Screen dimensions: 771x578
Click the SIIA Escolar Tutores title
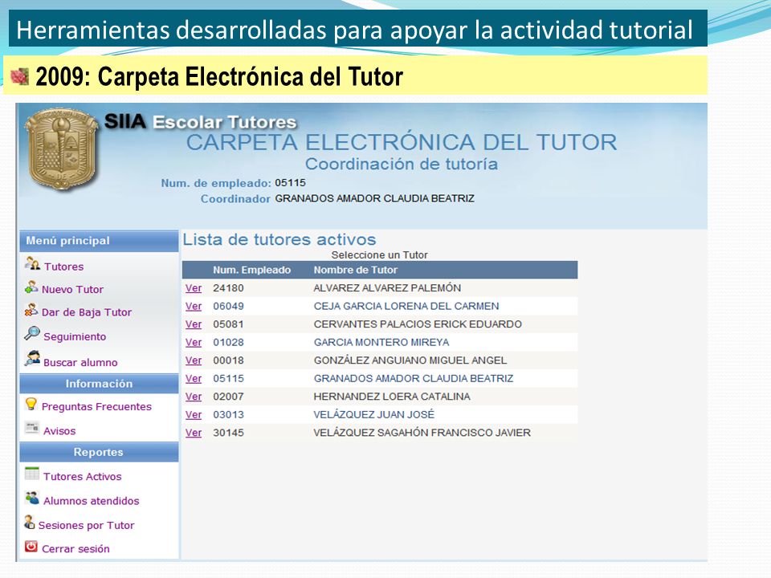point(201,121)
